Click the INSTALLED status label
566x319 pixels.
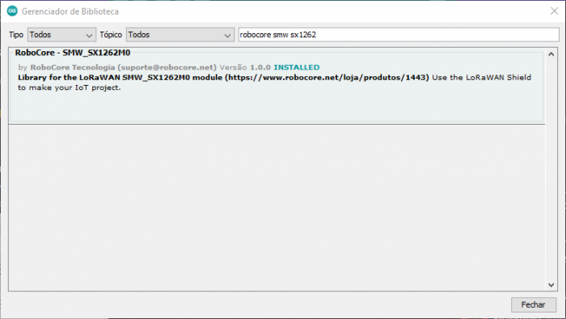click(x=297, y=67)
